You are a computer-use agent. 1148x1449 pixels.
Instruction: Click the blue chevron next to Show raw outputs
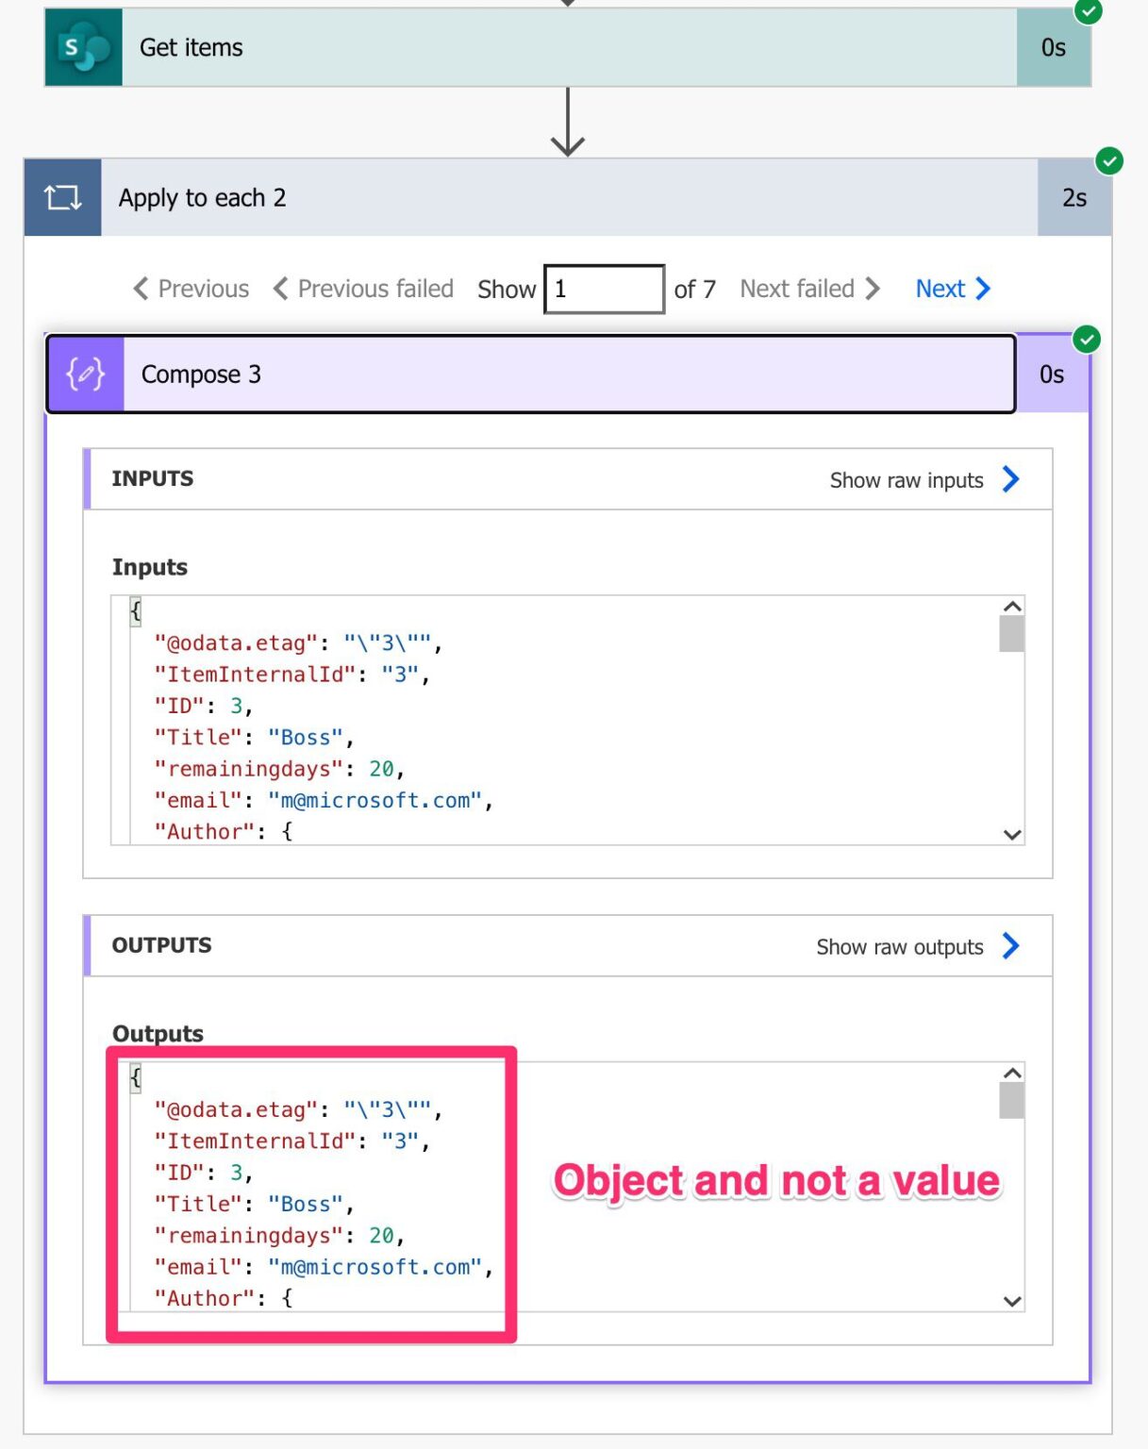pyautogui.click(x=1010, y=946)
